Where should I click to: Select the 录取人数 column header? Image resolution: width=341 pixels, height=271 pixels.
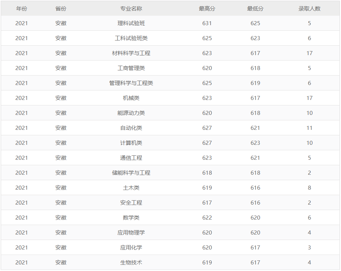click(309, 8)
